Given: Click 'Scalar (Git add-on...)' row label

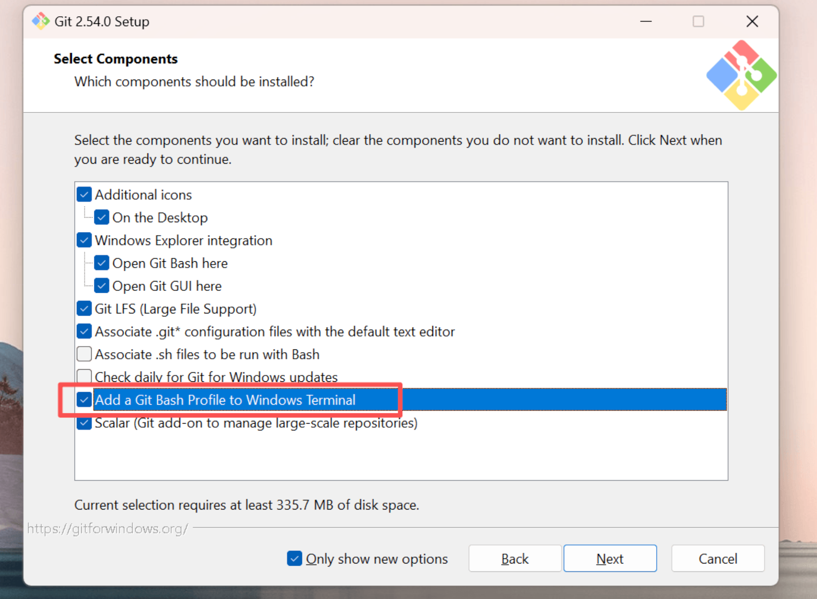Looking at the screenshot, I should [256, 423].
